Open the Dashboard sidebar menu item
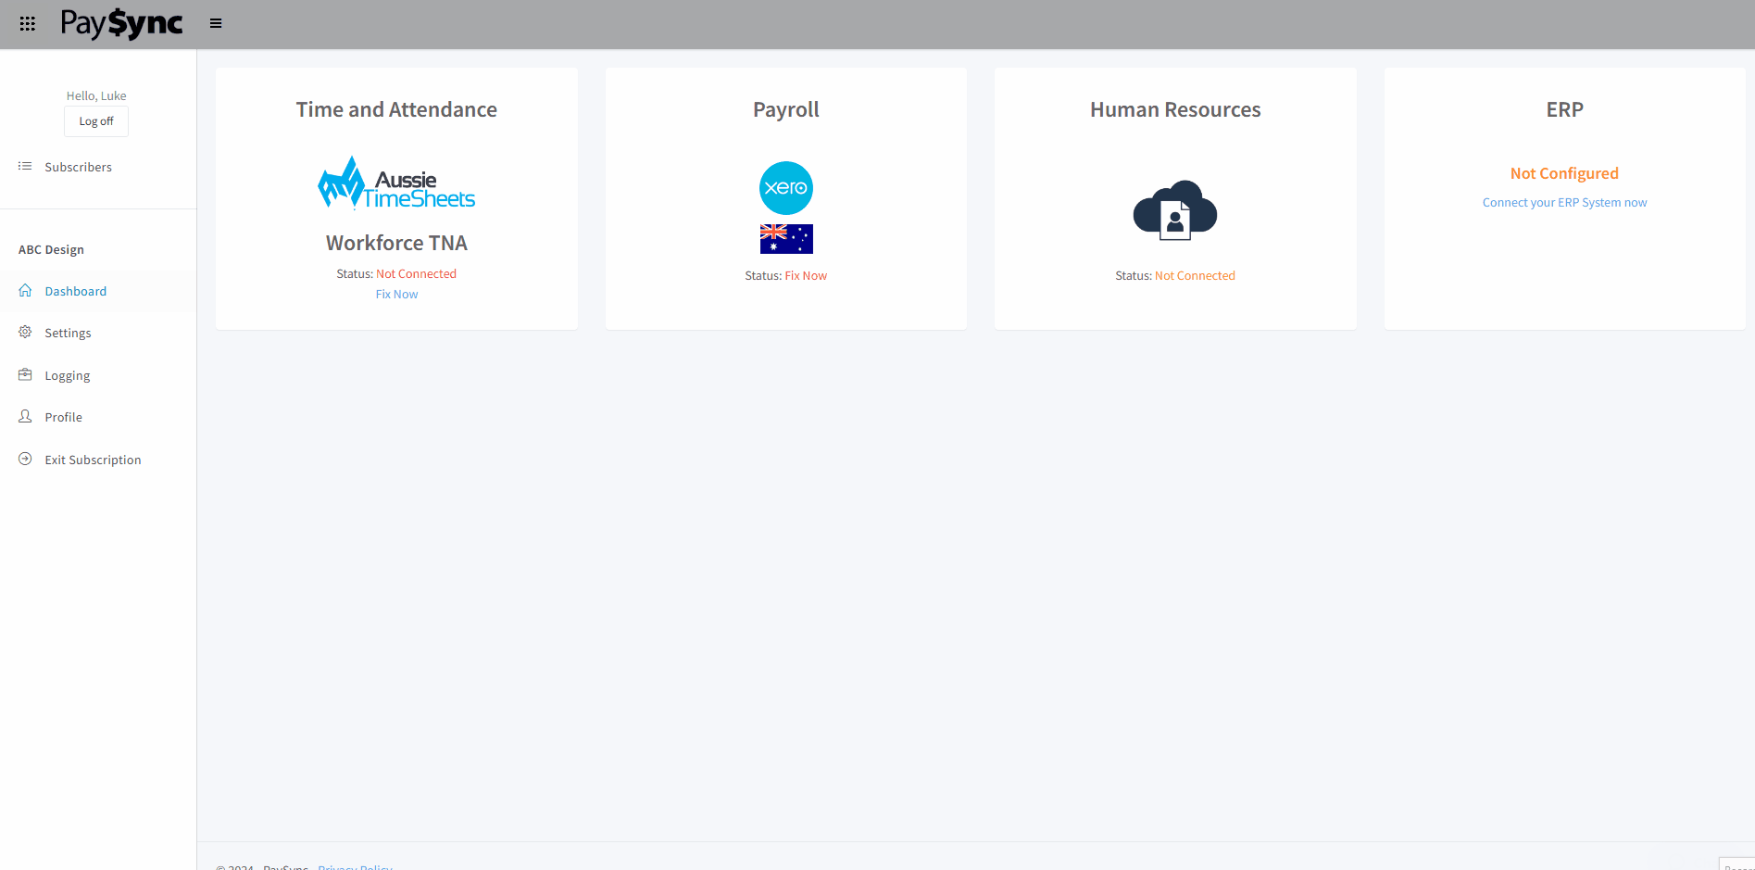This screenshot has width=1755, height=870. point(75,290)
